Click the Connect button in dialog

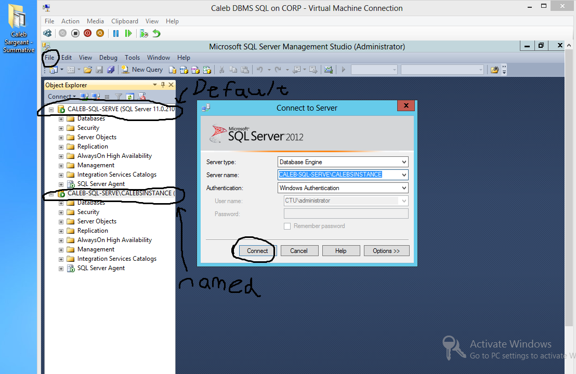point(257,251)
